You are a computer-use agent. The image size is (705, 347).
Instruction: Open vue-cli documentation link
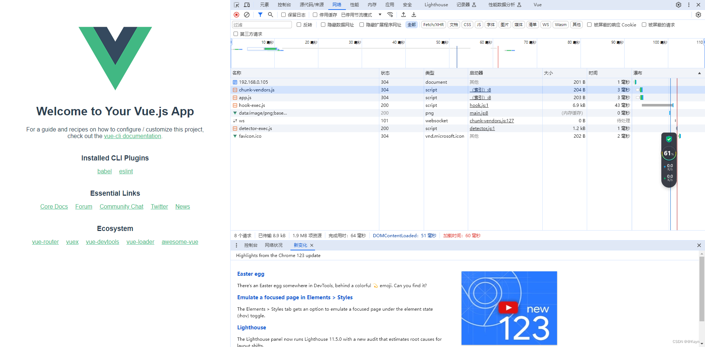(x=133, y=136)
